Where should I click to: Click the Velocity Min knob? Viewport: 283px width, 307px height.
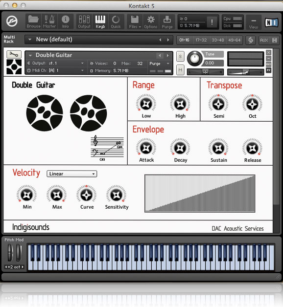tap(26, 195)
